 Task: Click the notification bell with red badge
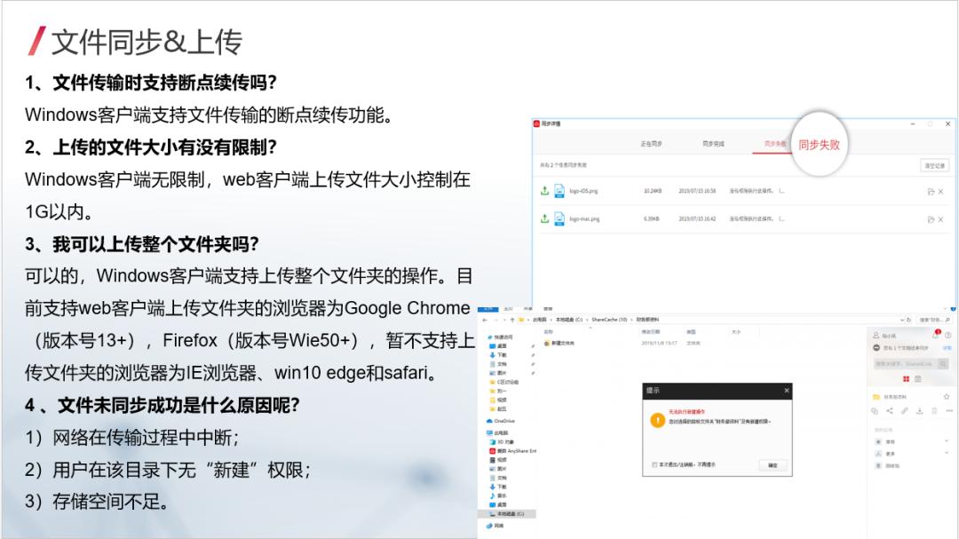[x=936, y=334]
